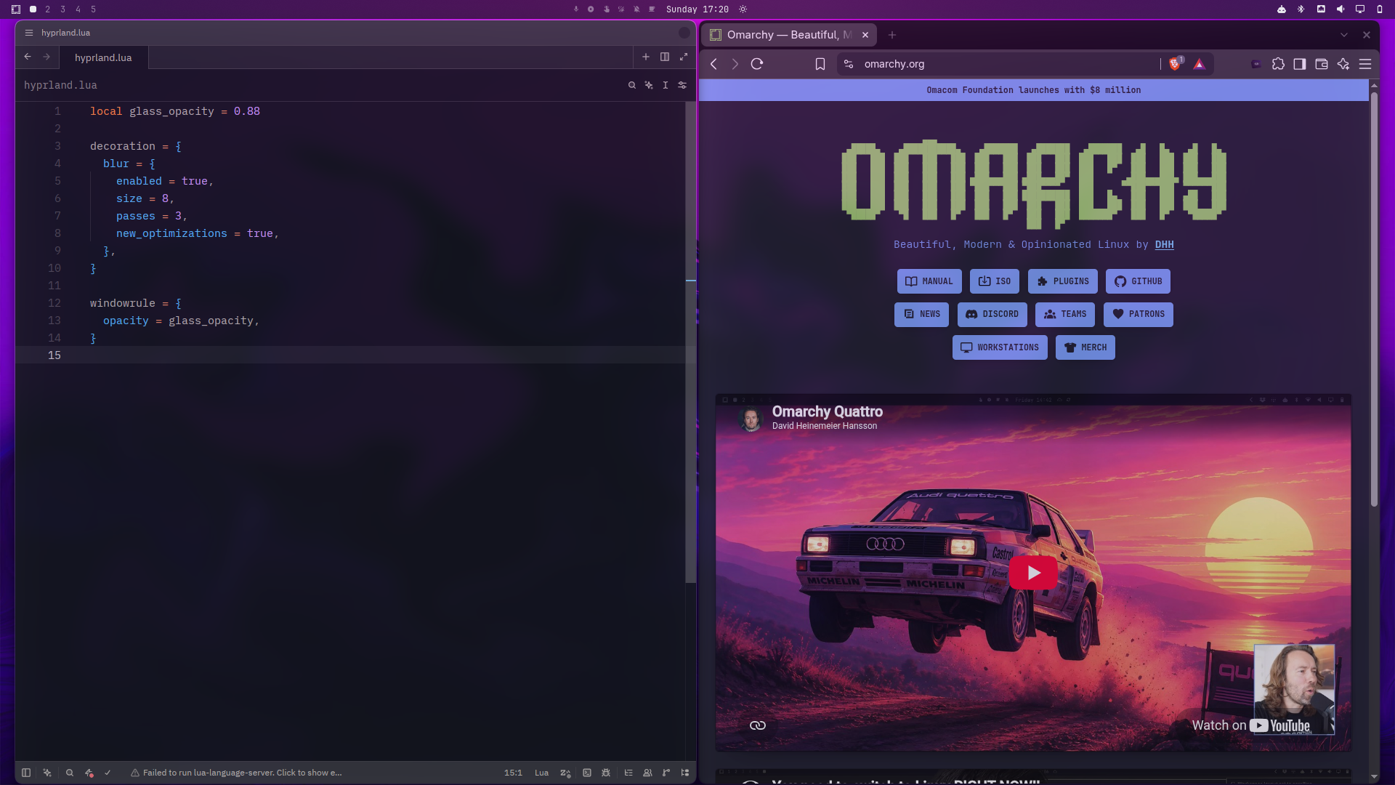Open the WORKSTATIONS button
Screen dimensions: 1395x785
click(1000, 347)
